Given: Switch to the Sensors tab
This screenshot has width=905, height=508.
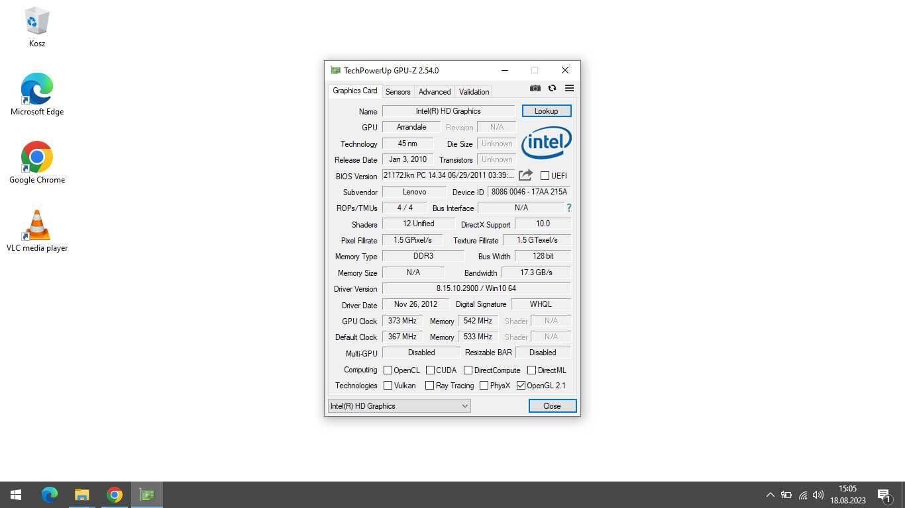Looking at the screenshot, I should [398, 92].
